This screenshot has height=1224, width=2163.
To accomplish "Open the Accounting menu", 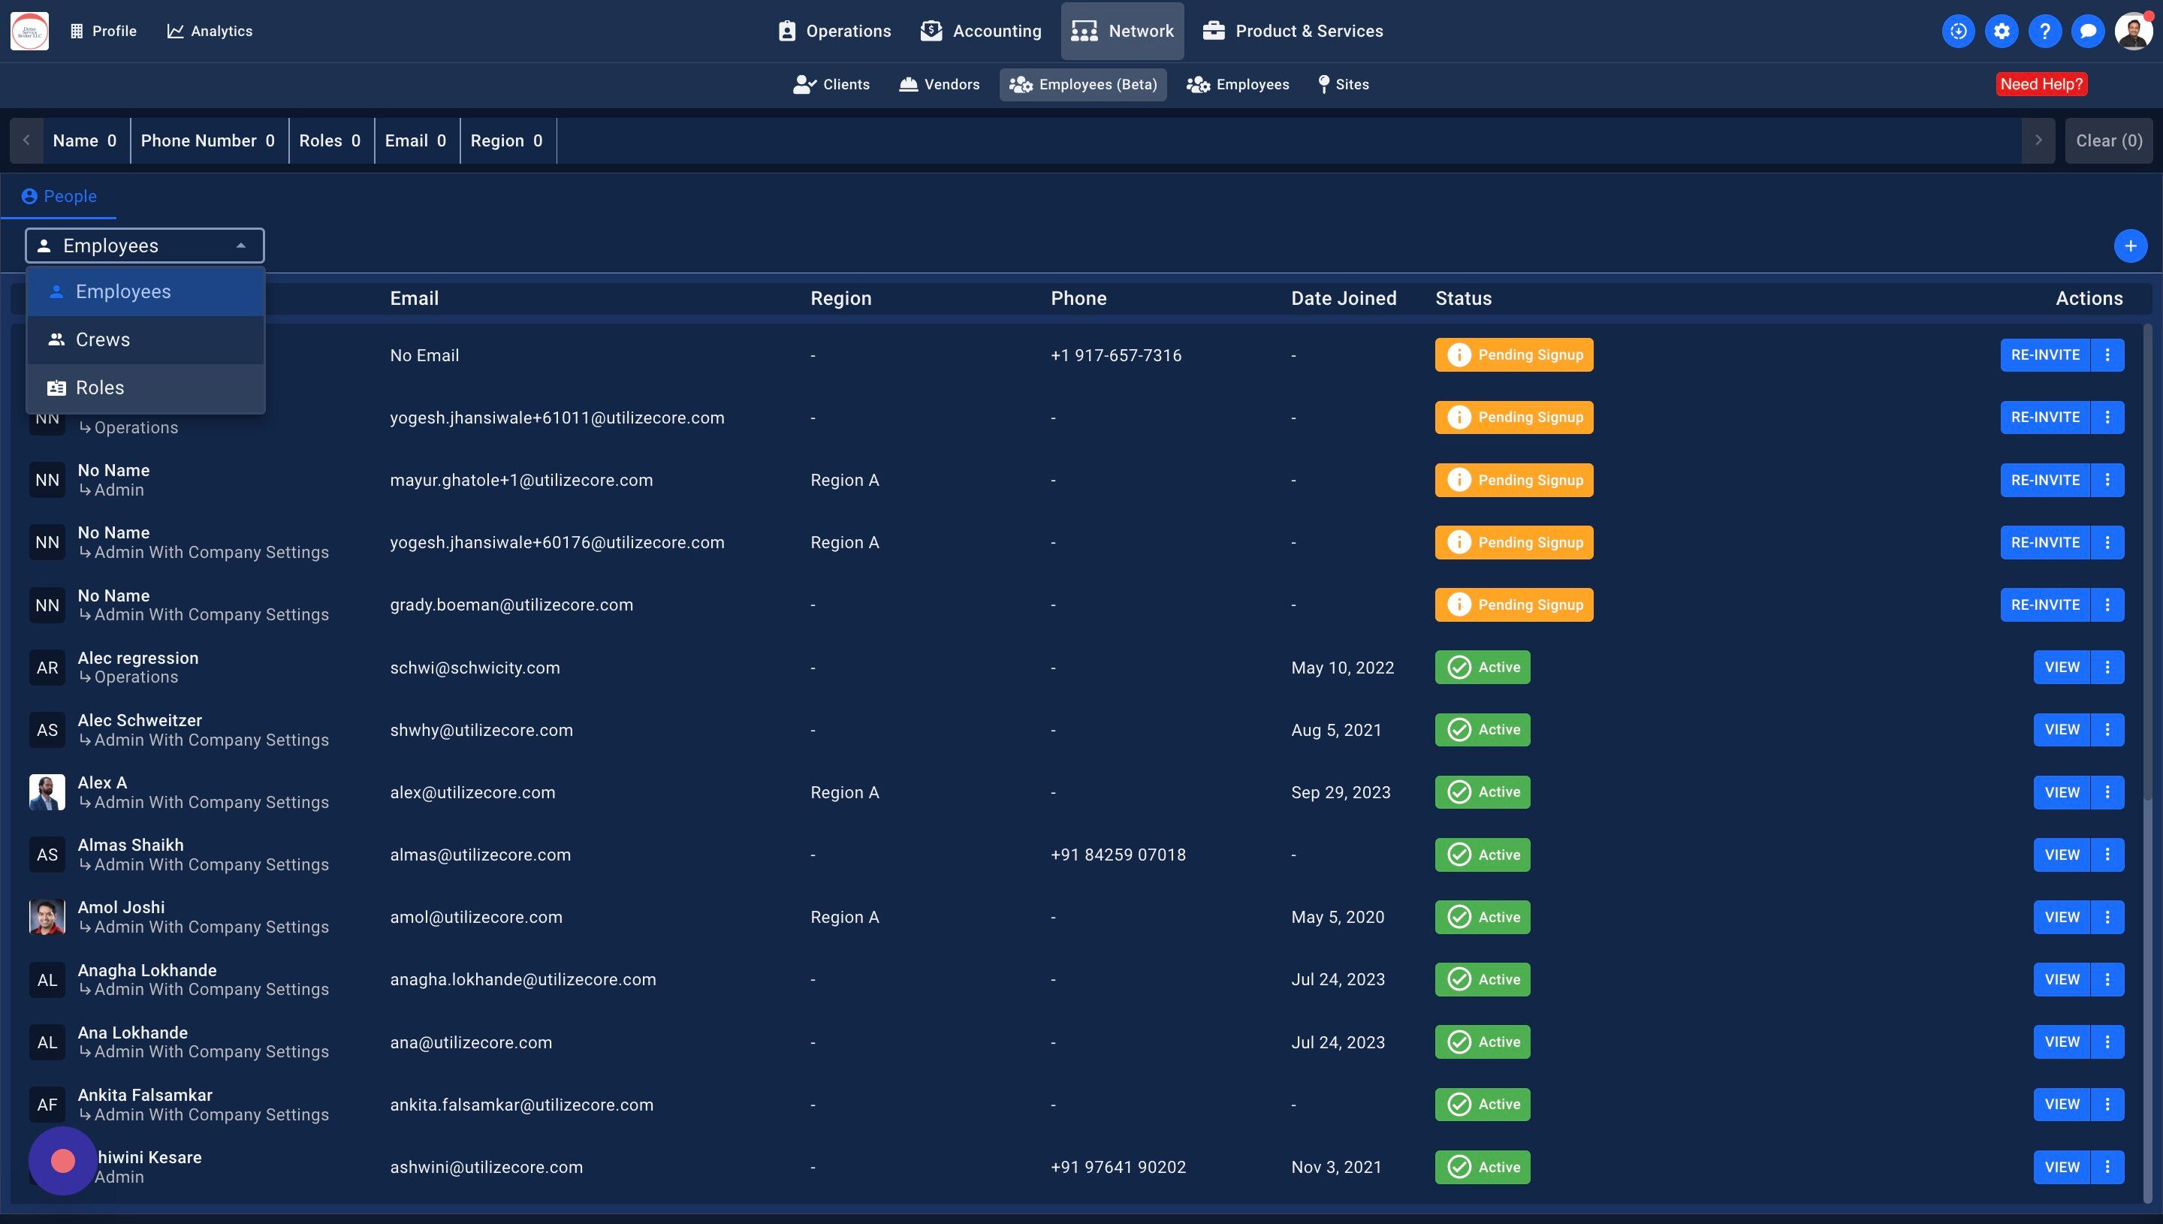I will (980, 31).
